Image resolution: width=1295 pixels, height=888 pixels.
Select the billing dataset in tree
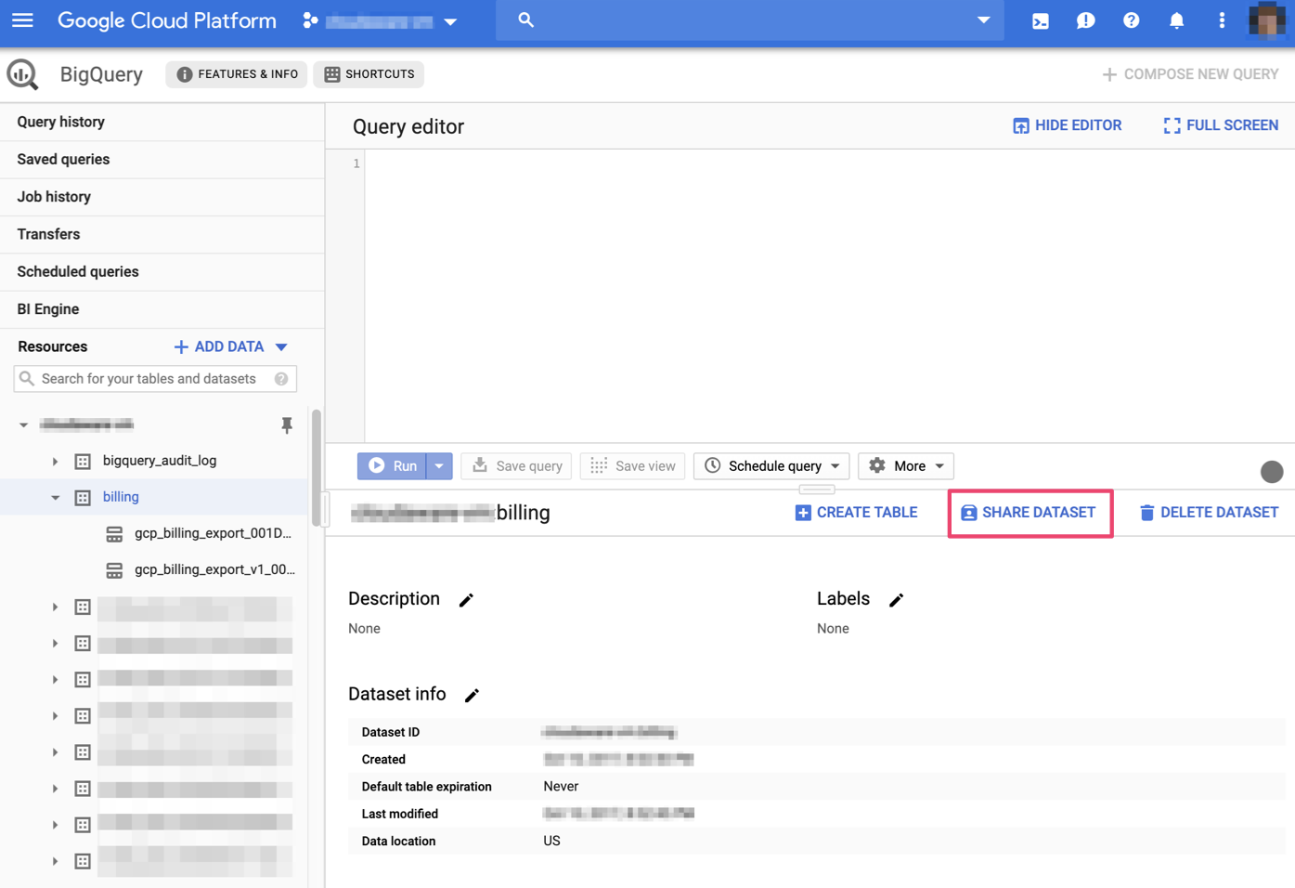coord(121,497)
